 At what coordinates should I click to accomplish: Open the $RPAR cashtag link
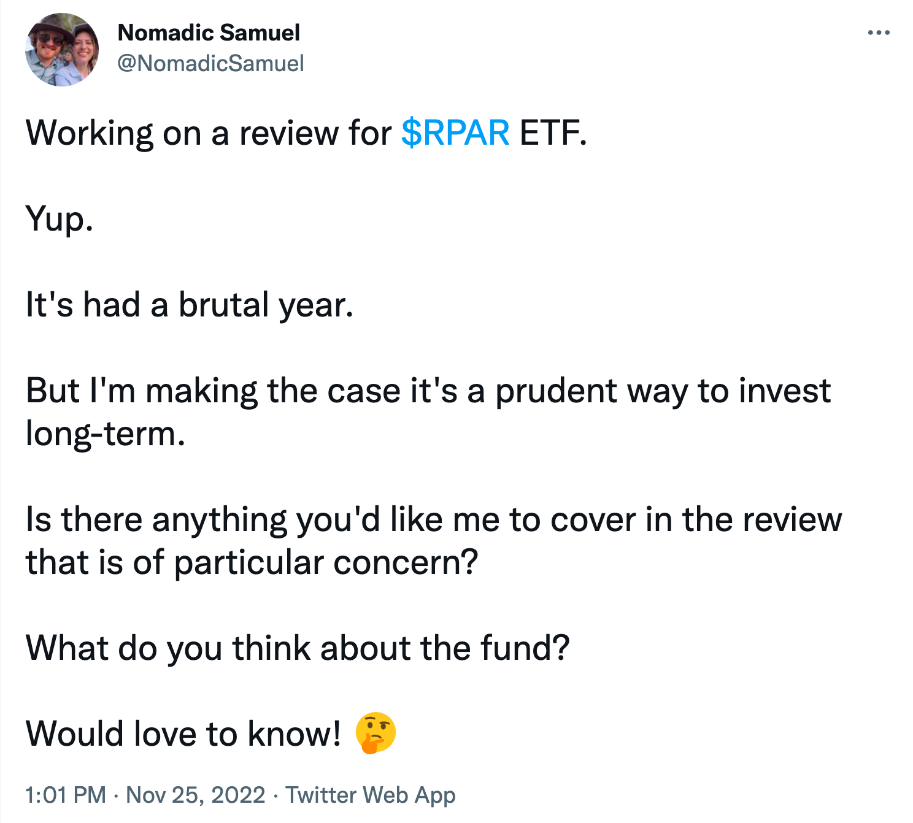(455, 132)
